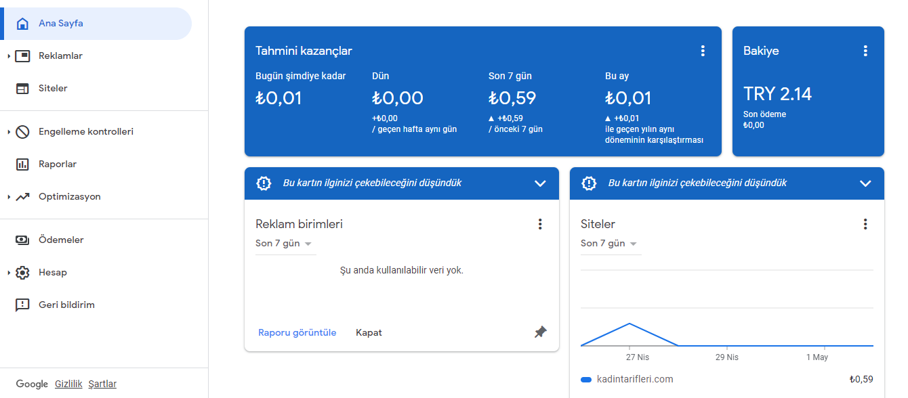
Task: Click the 1 May axis label
Action: tap(817, 357)
